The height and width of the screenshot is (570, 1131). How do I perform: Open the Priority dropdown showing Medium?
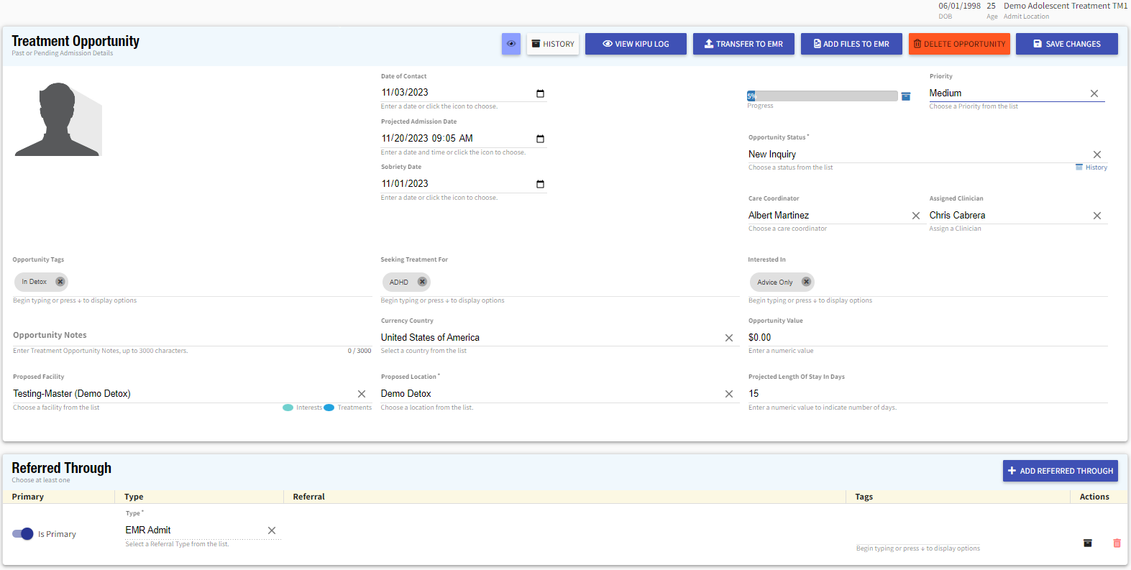pyautogui.click(x=1007, y=93)
